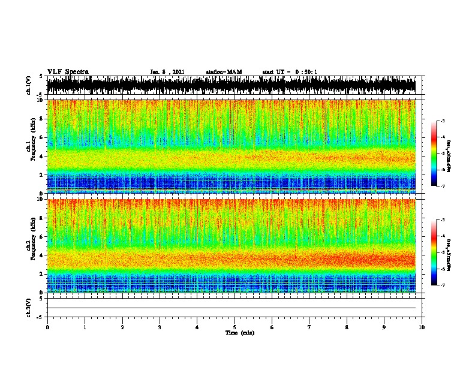Click time axis tick label "0"
This screenshot has height=367, width=475.
(x=47, y=327)
